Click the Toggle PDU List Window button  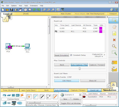pos(71,103)
